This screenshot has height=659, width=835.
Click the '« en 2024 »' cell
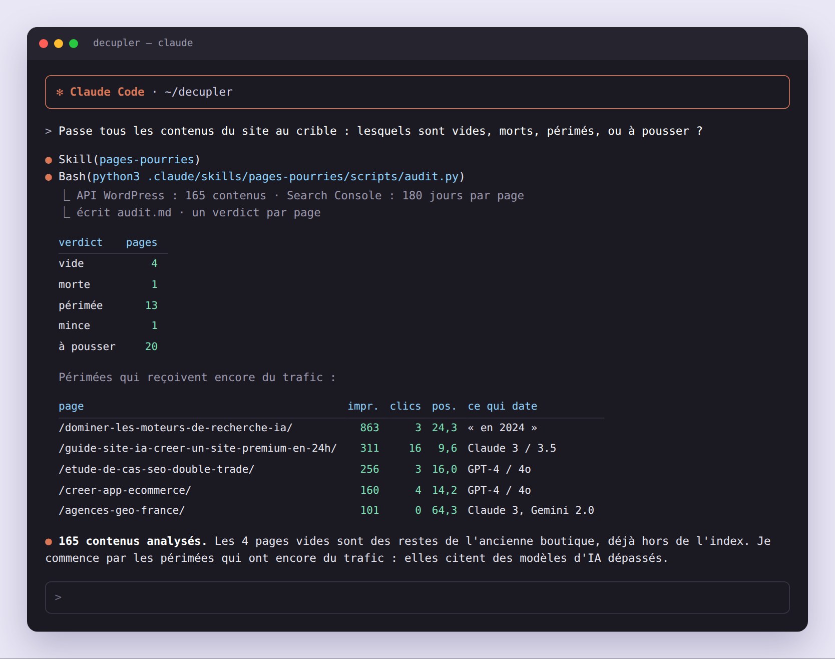[502, 428]
